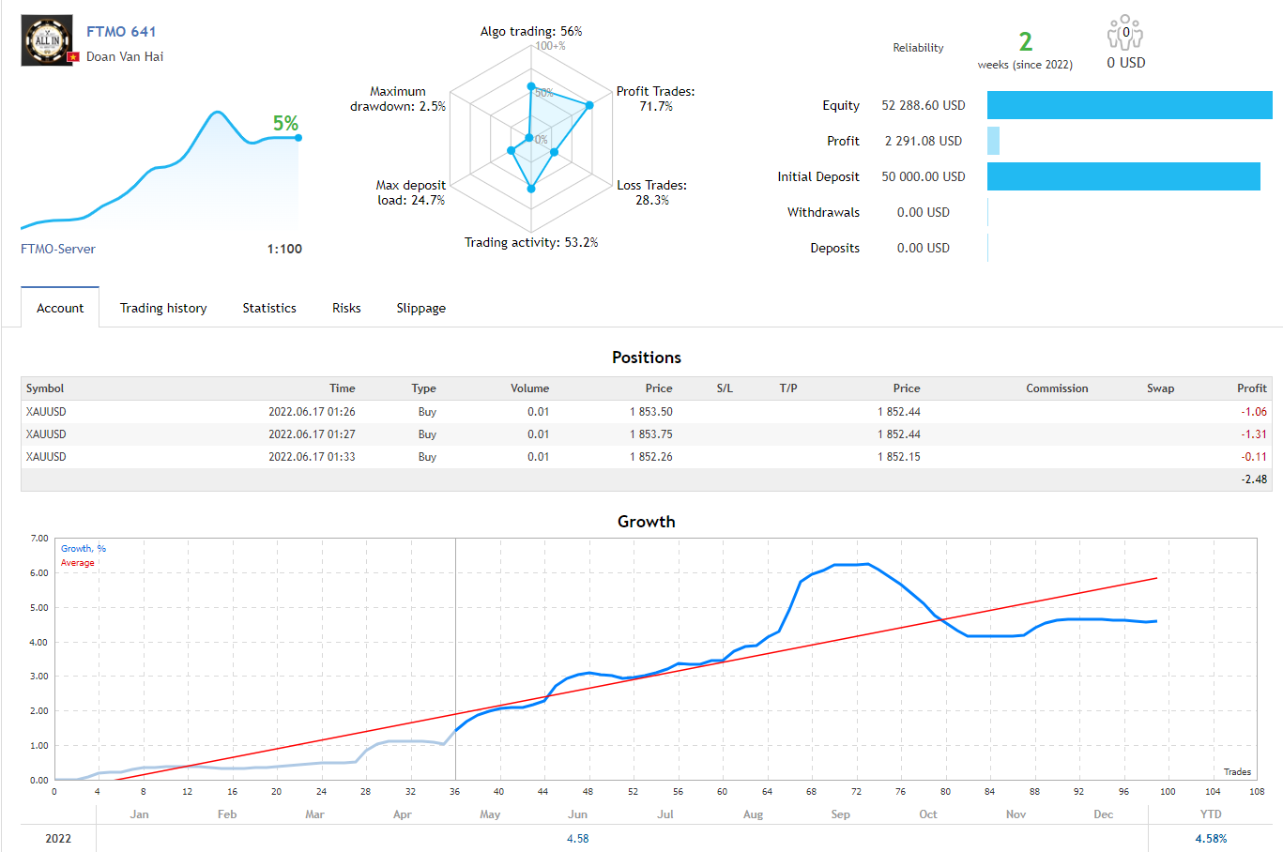
Task: Click the Commission column header
Action: [1057, 388]
